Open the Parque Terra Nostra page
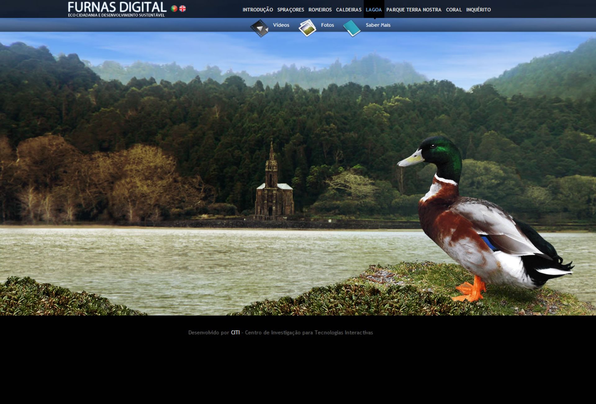 click(414, 10)
